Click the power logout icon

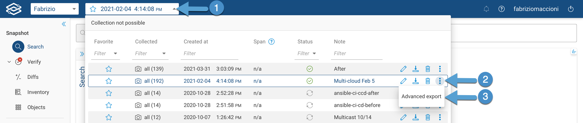(571, 9)
